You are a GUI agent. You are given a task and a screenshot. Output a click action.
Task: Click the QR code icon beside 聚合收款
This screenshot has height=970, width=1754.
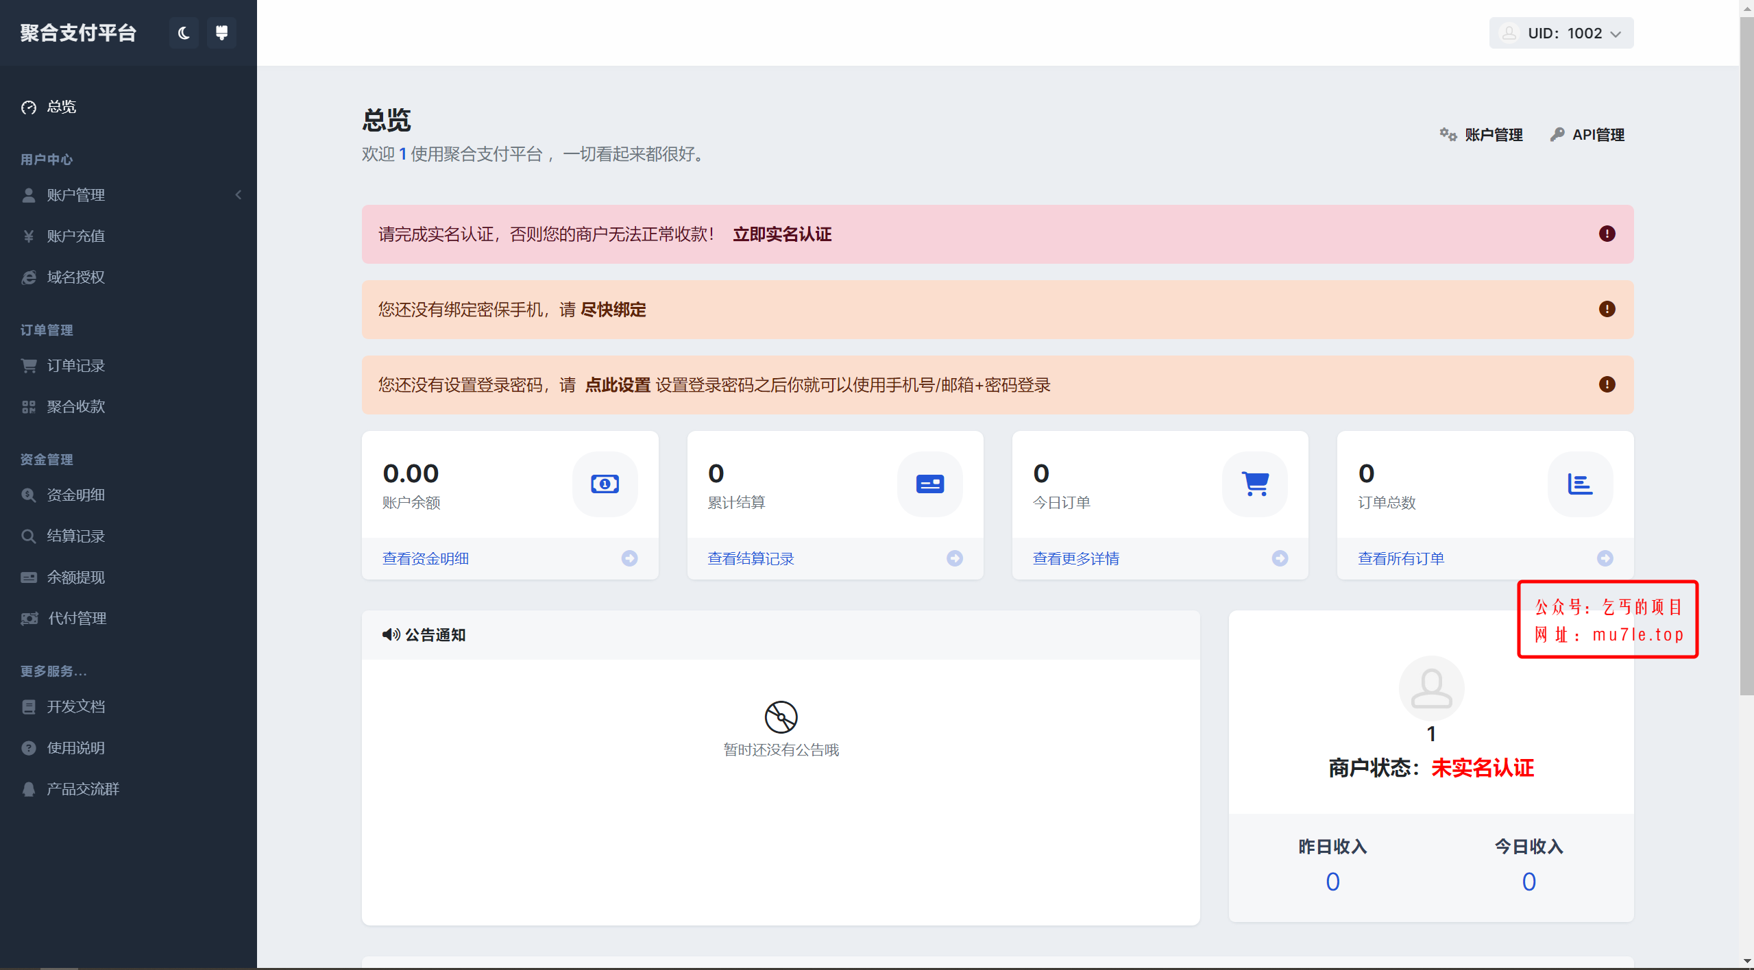[28, 407]
